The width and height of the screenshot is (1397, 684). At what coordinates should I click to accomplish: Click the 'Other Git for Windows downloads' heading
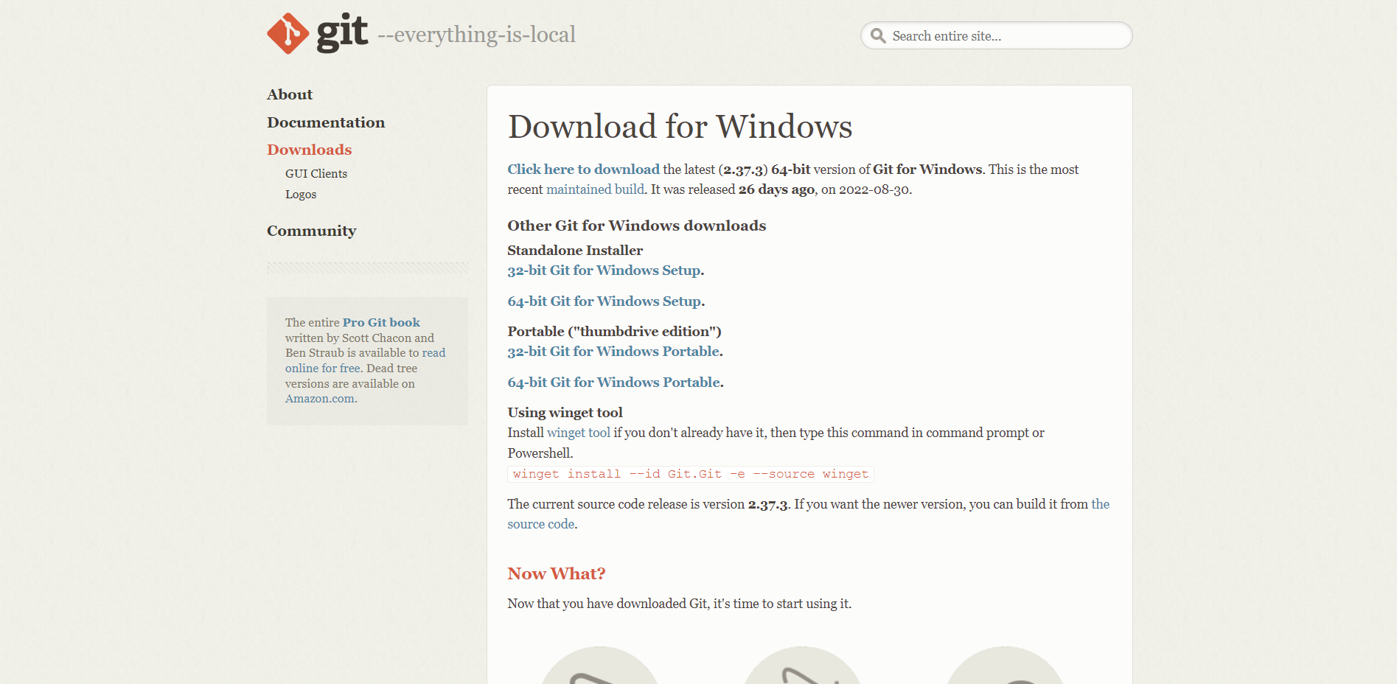[637, 226]
